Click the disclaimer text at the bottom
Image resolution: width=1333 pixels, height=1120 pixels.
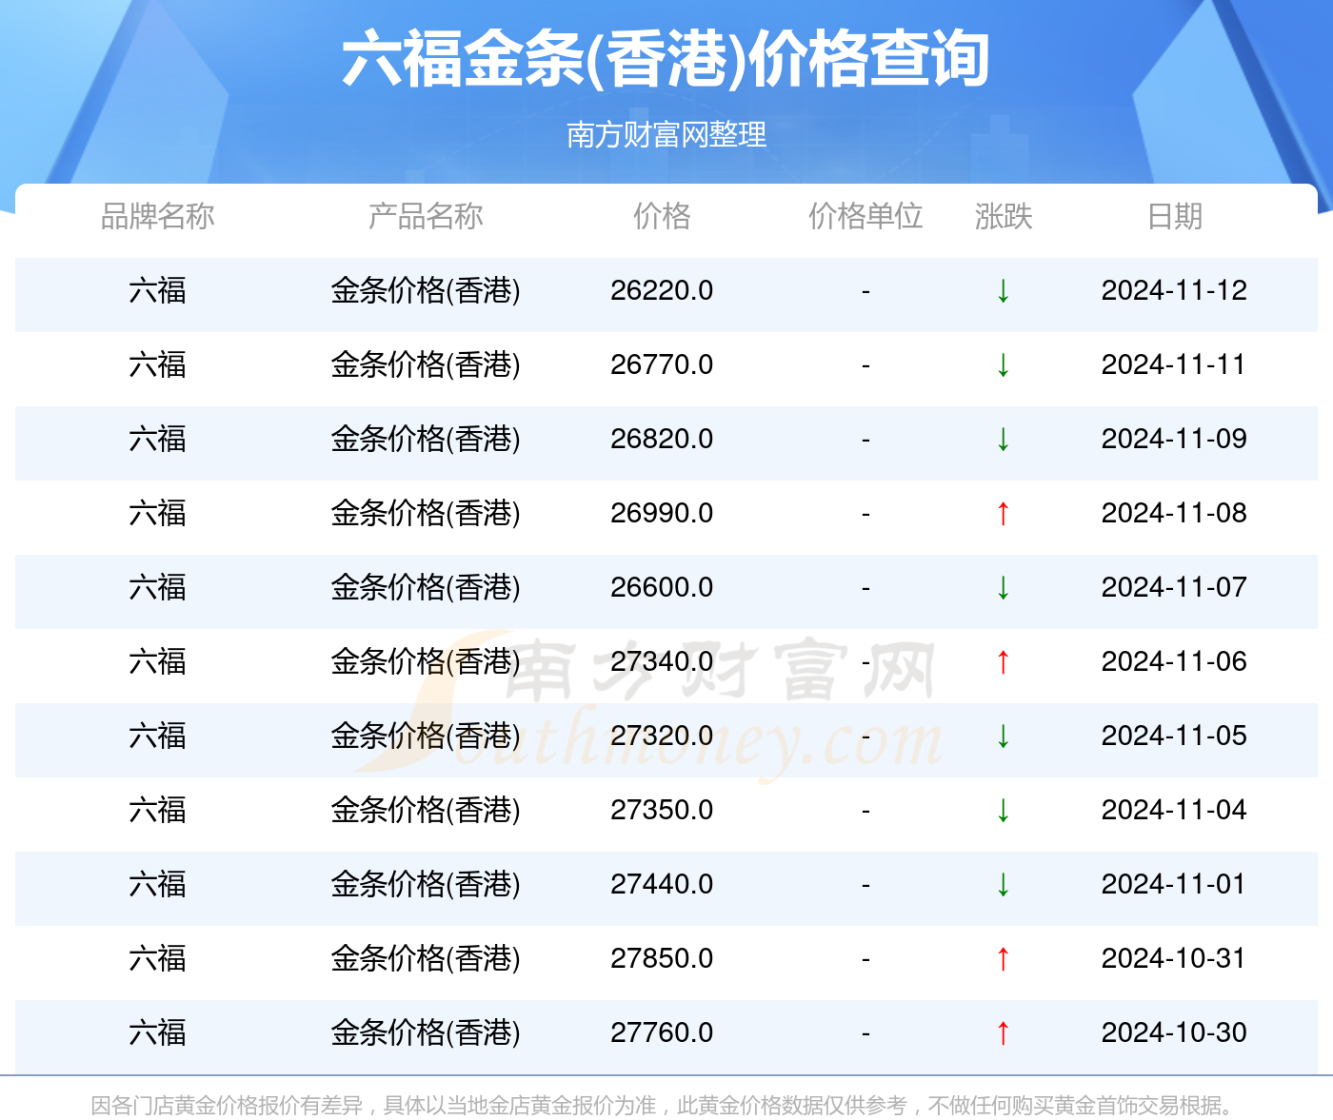[664, 1106]
